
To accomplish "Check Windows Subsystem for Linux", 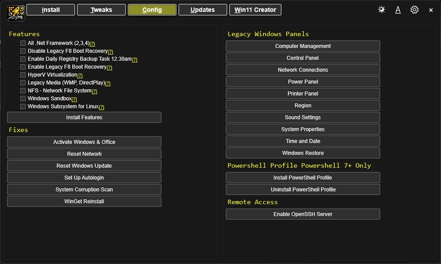I will pos(23,106).
